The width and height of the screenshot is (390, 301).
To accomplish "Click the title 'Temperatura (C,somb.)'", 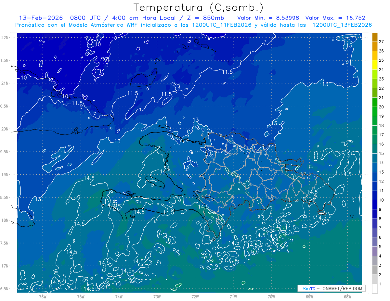I will click(199, 7).
